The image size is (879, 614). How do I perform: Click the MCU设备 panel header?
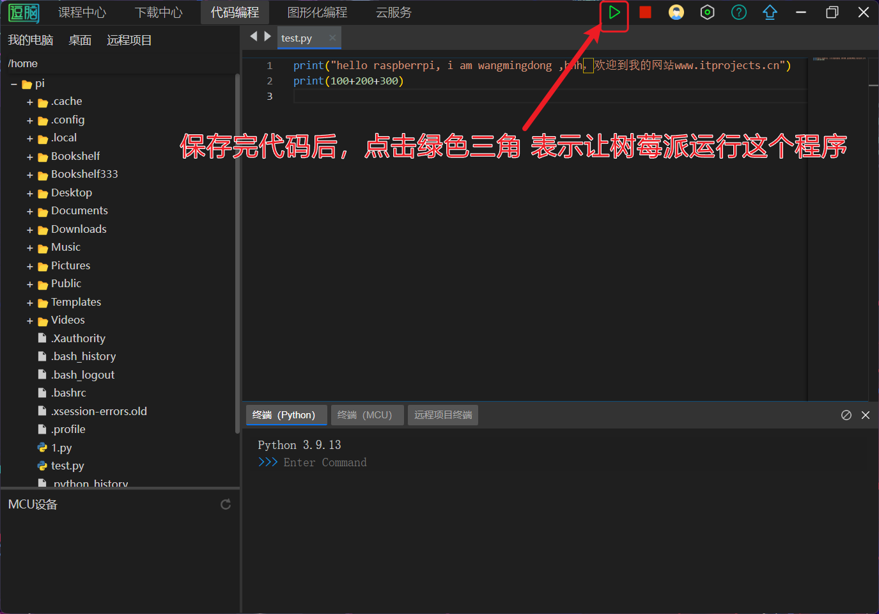(x=33, y=505)
